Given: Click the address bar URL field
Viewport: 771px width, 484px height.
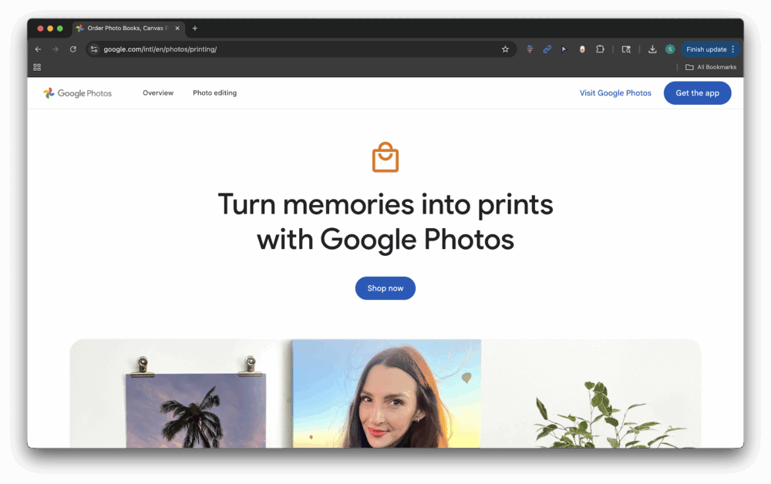Looking at the screenshot, I should [x=300, y=49].
